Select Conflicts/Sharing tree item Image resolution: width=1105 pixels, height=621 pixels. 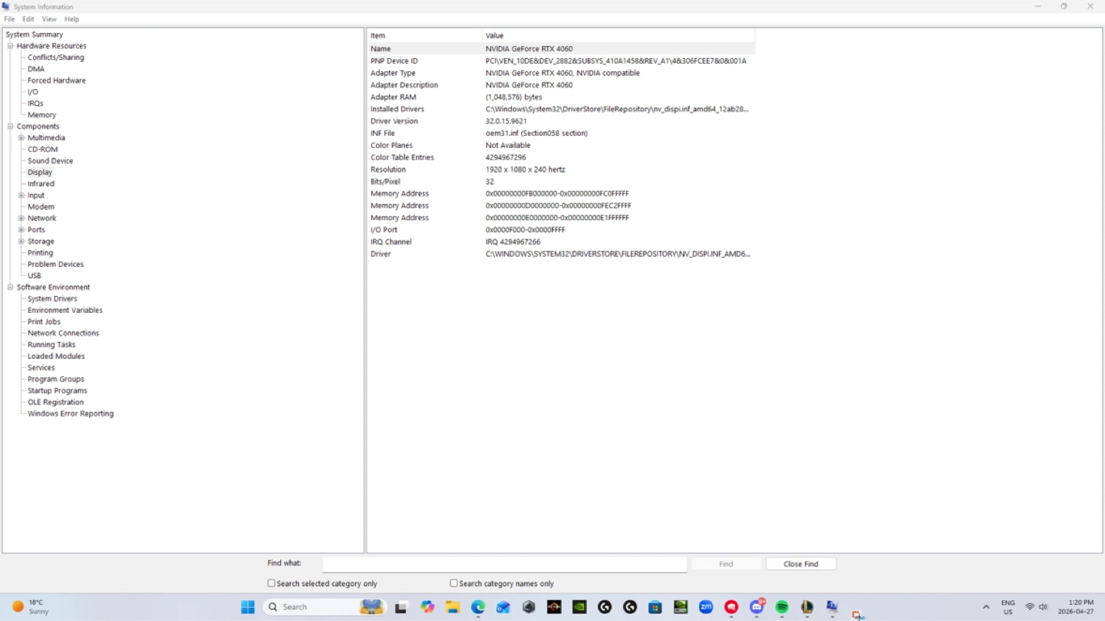[56, 58]
